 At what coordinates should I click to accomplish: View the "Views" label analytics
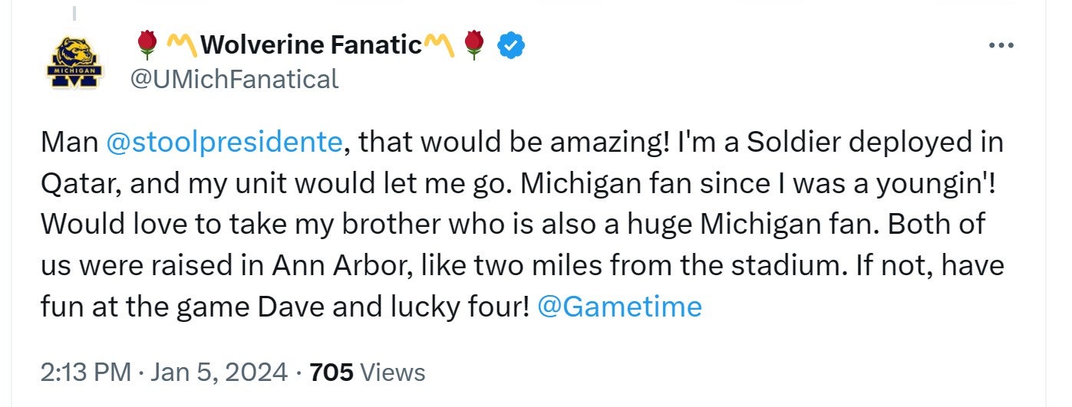click(x=392, y=373)
